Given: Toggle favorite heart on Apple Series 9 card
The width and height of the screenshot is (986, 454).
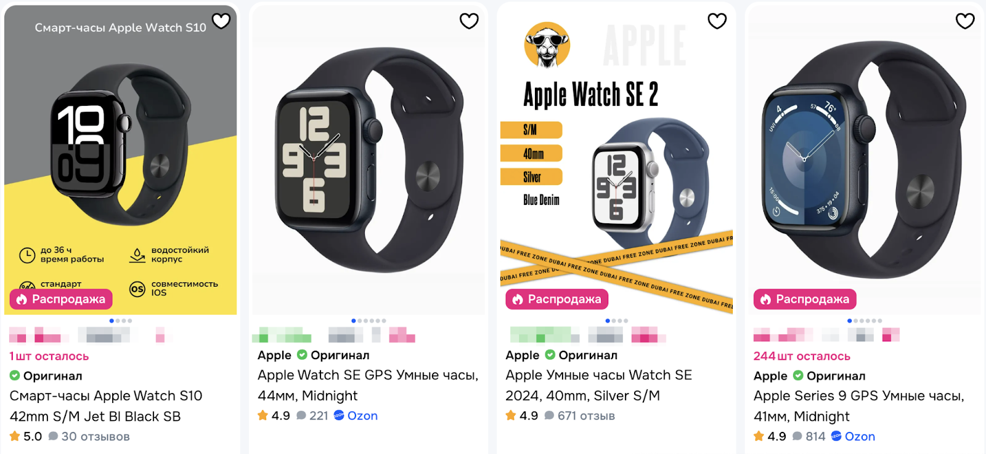Looking at the screenshot, I should tap(965, 21).
